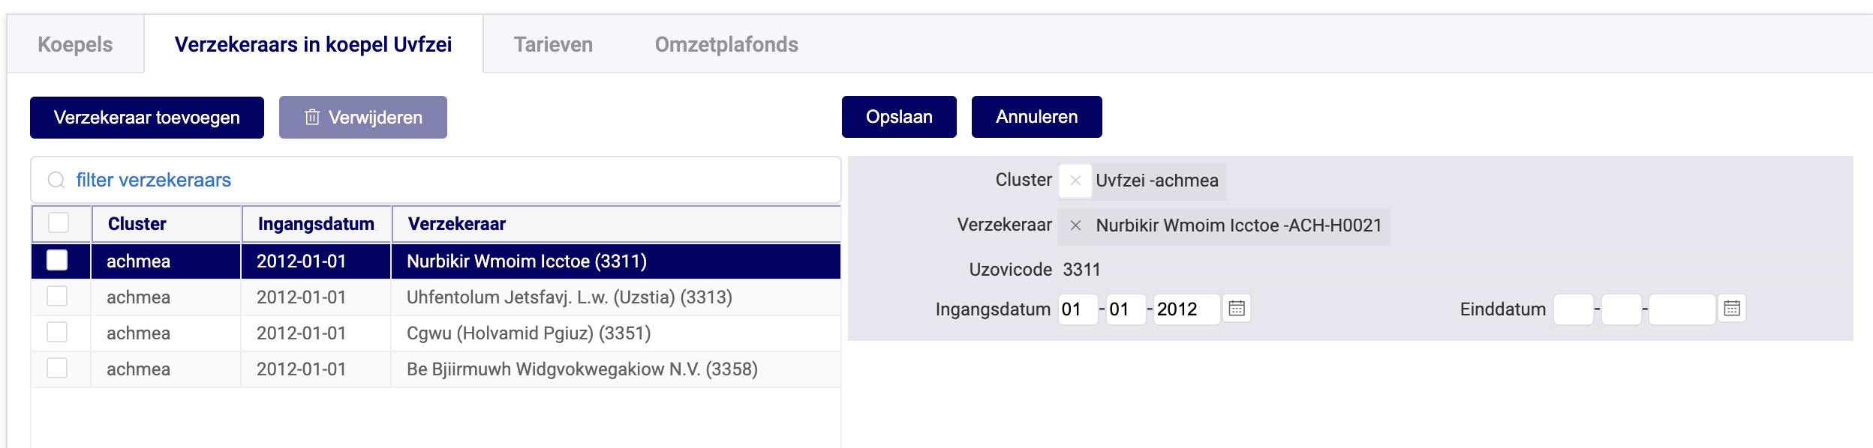Select the Uhfentolum Jetsfavj. L.w. row
Image resolution: width=1873 pixels, height=448 pixels.
point(569,297)
